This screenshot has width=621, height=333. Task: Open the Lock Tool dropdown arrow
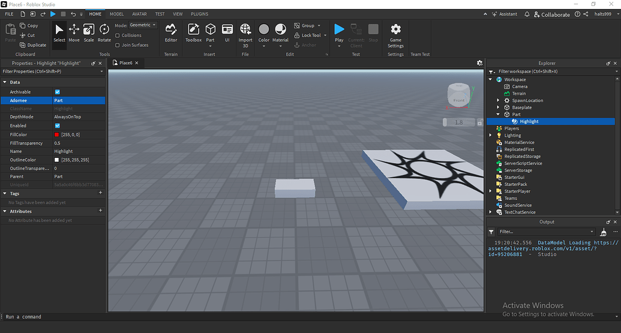click(325, 35)
